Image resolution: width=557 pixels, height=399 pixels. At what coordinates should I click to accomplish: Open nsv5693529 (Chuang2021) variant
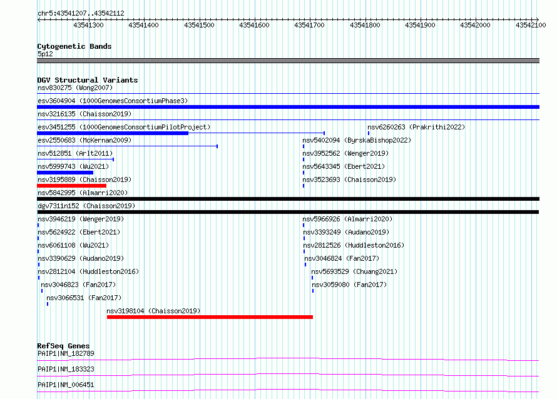(354, 271)
